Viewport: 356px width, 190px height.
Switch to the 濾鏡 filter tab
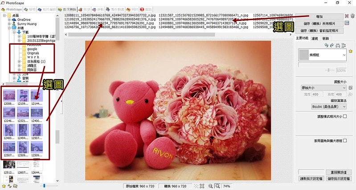point(315,39)
